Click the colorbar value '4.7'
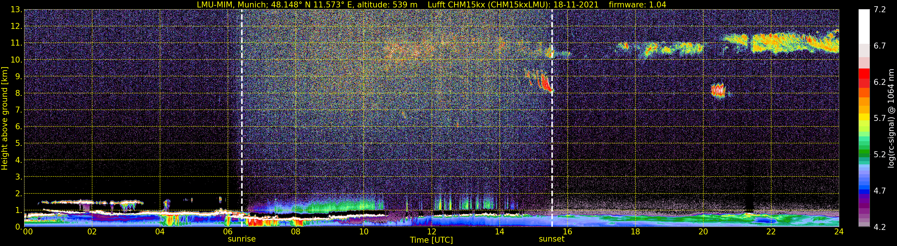 [x=880, y=191]
